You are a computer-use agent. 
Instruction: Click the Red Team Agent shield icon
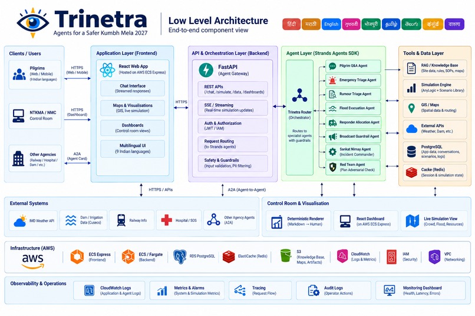(332, 167)
